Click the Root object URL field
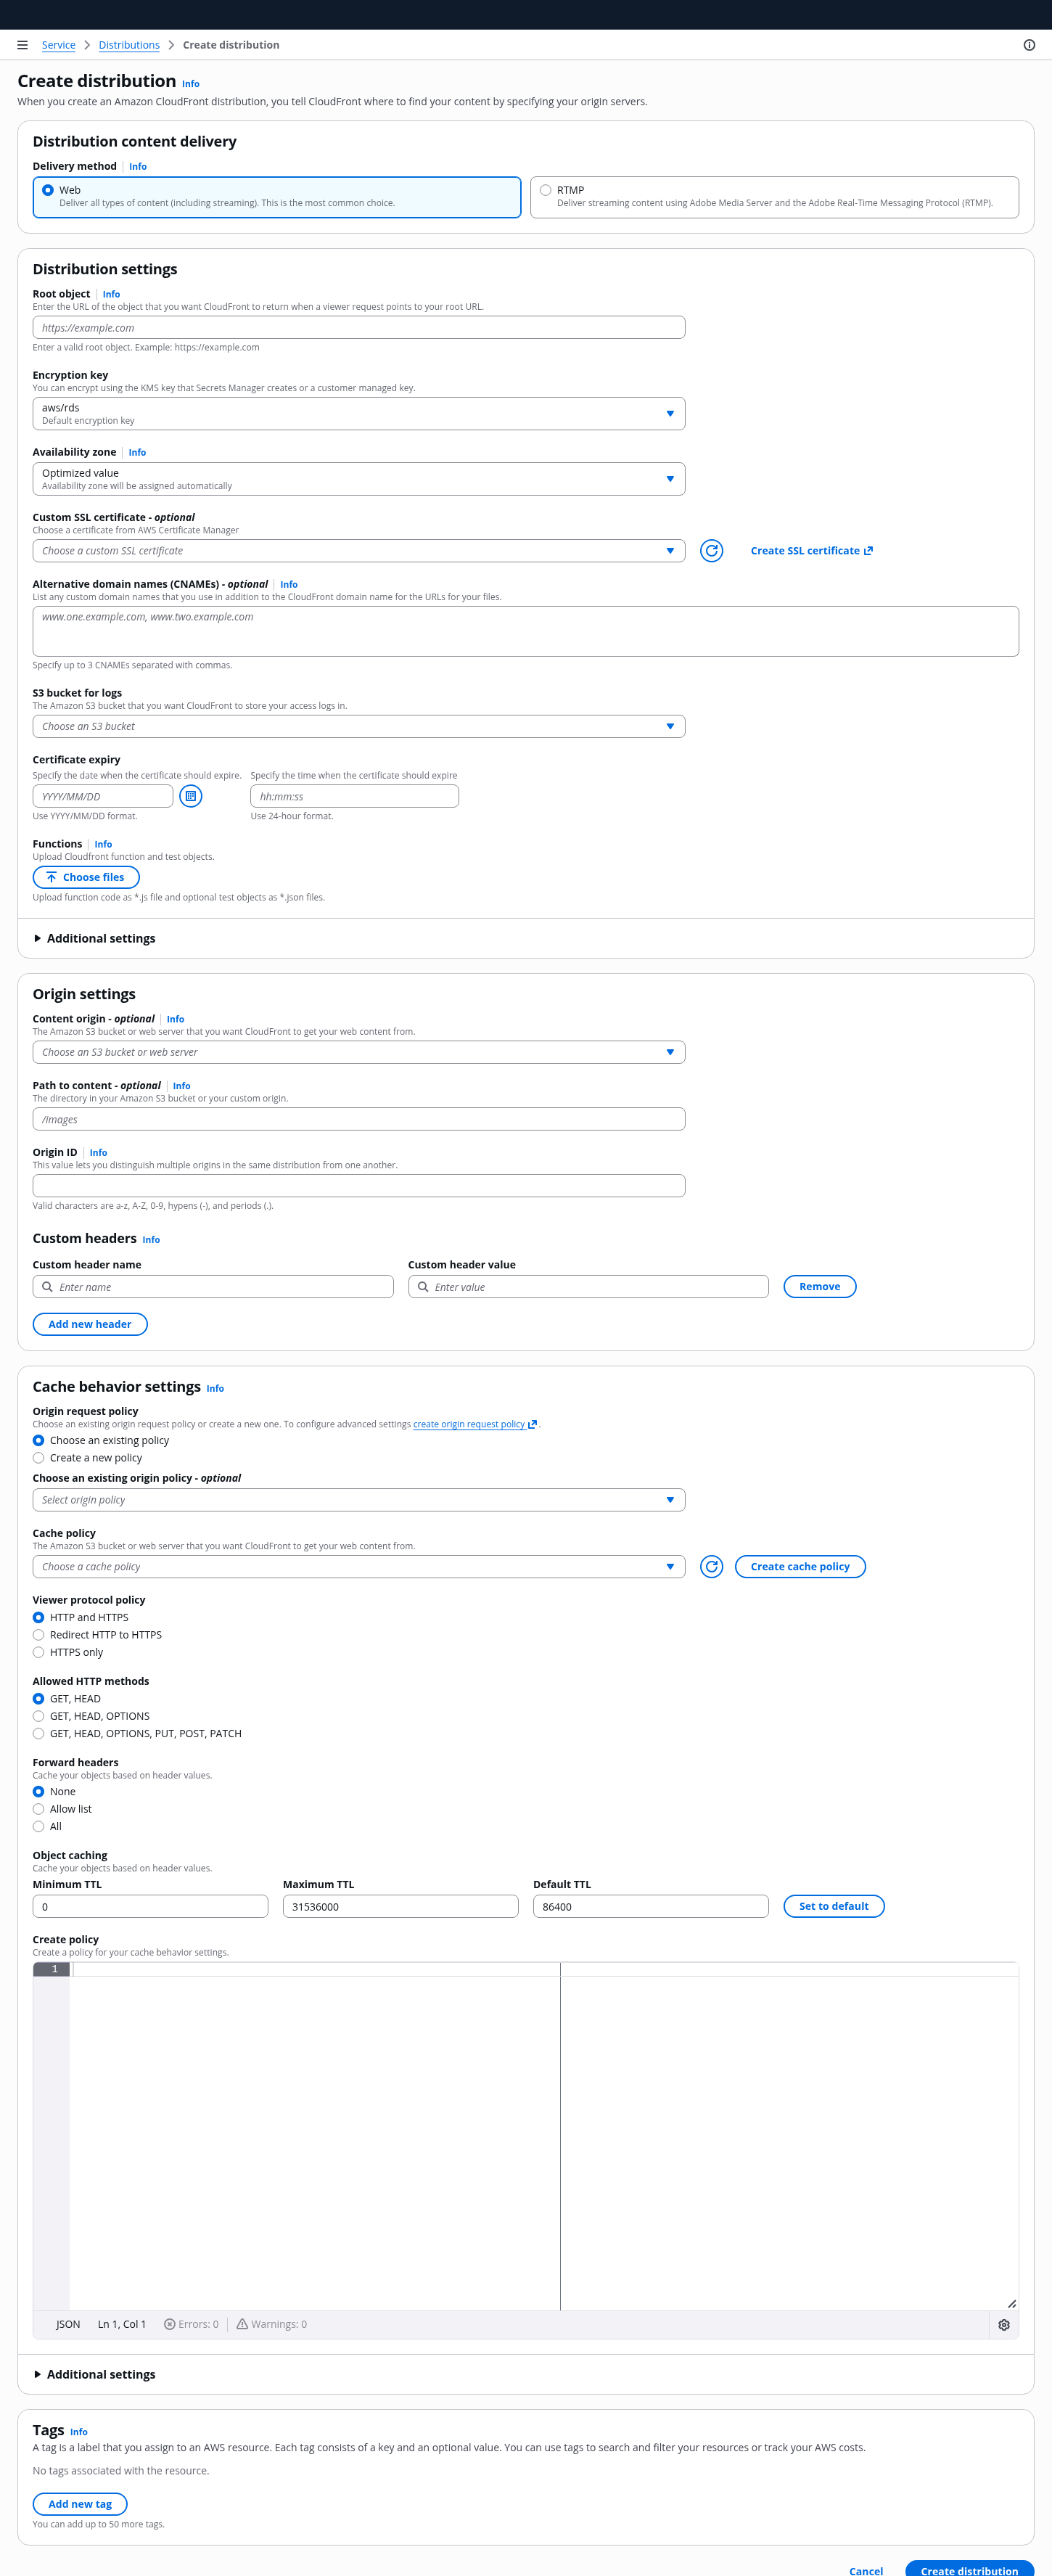 pyautogui.click(x=358, y=328)
